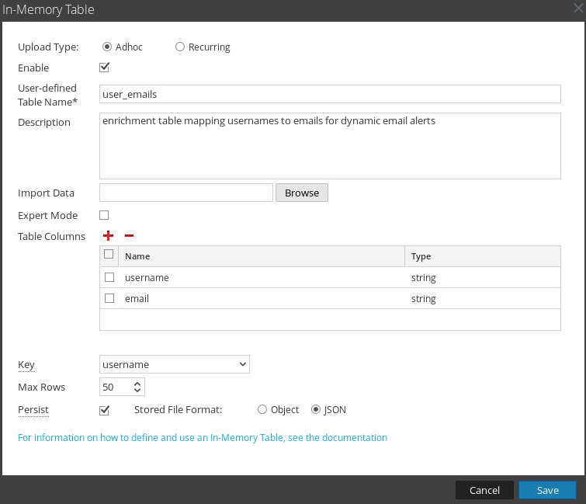Screen dimensions: 586x504
Task: Toggle the Enable checkbox
Action: click(105, 68)
